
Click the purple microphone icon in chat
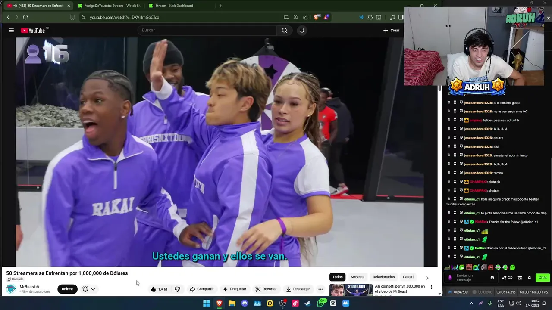[450, 278]
